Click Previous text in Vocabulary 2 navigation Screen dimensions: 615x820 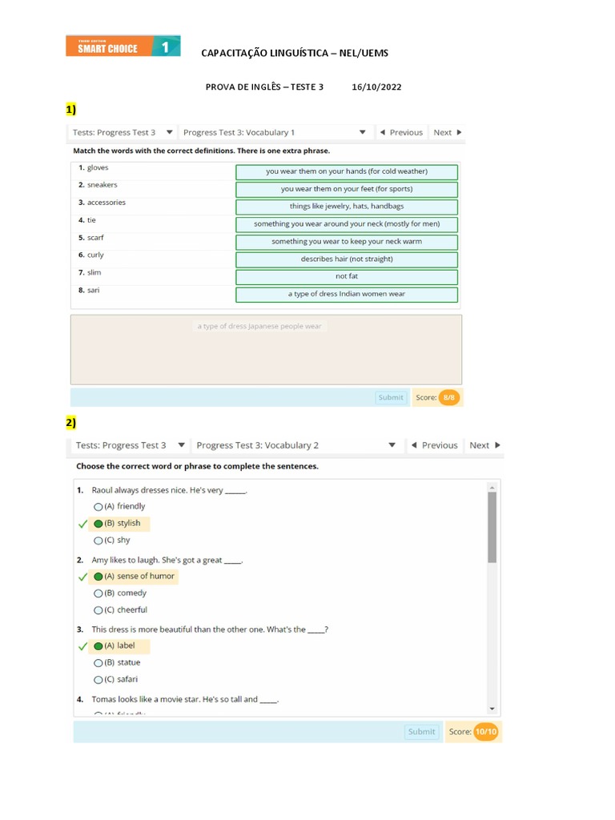click(440, 445)
